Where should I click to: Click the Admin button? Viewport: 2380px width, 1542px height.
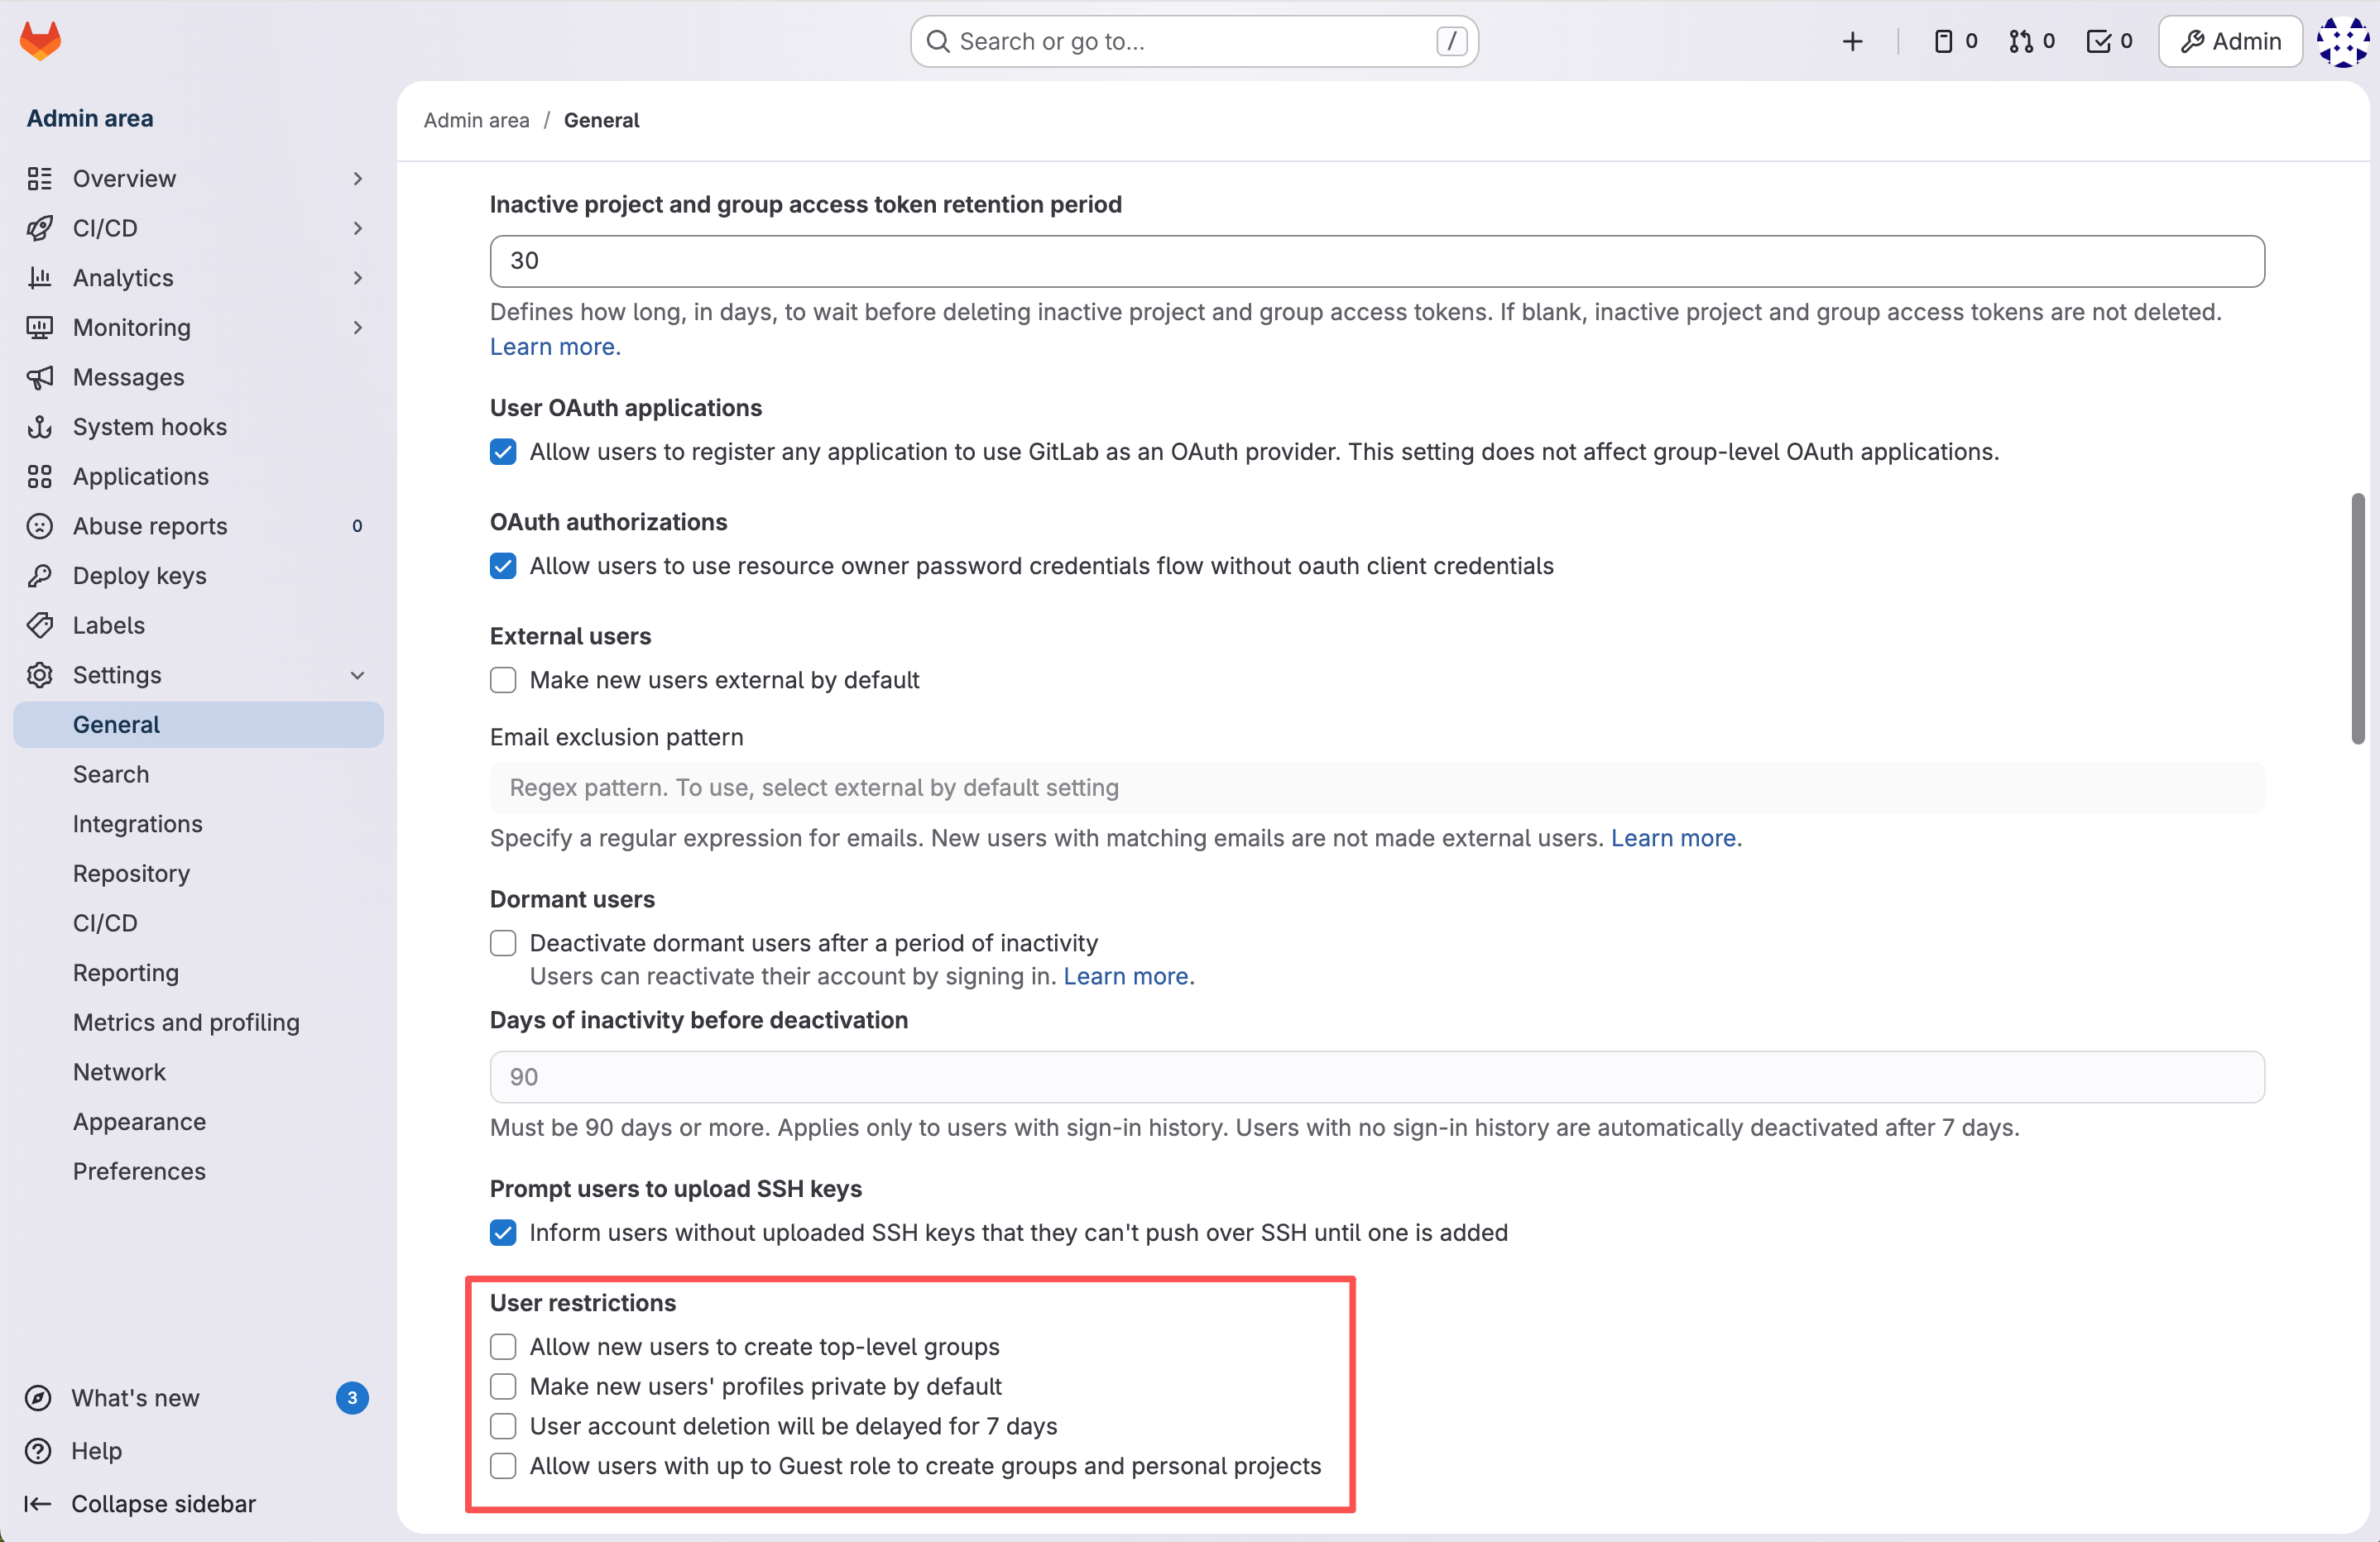click(2230, 41)
